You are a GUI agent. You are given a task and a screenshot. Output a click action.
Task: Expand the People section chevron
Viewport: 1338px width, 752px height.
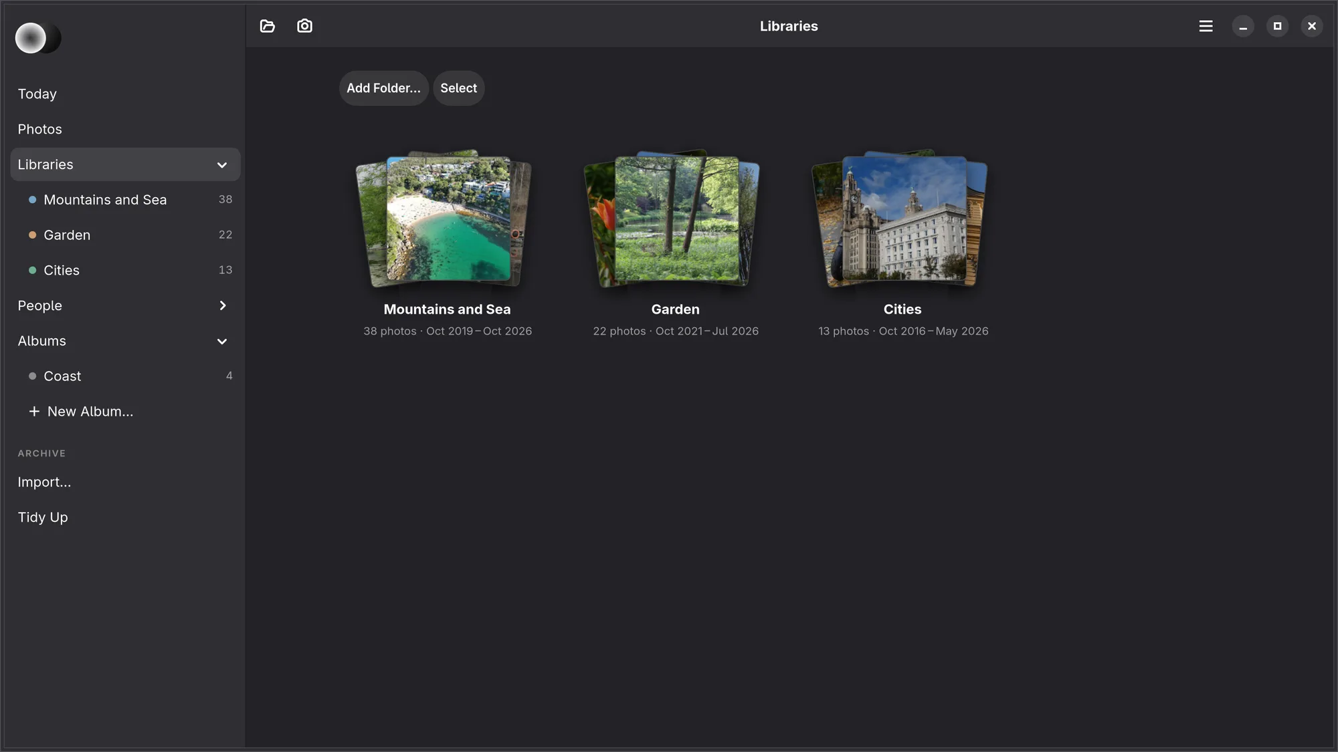[223, 305]
